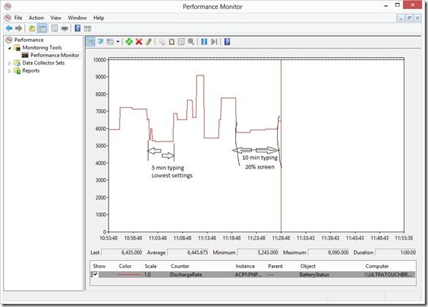Click the red DischargeRate color line
The image size is (428, 307).
tap(129, 275)
